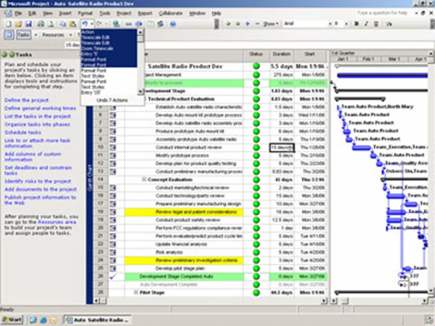435x326 pixels.
Task: Click the Redo arrow icon
Action: [100, 24]
